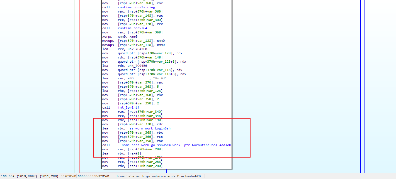Click the 100.00% zoom indicator in status bar
The height and width of the screenshot is (179, 396).
coord(8,176)
